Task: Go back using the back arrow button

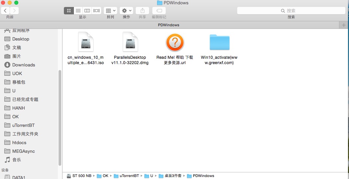Action: coord(5,10)
